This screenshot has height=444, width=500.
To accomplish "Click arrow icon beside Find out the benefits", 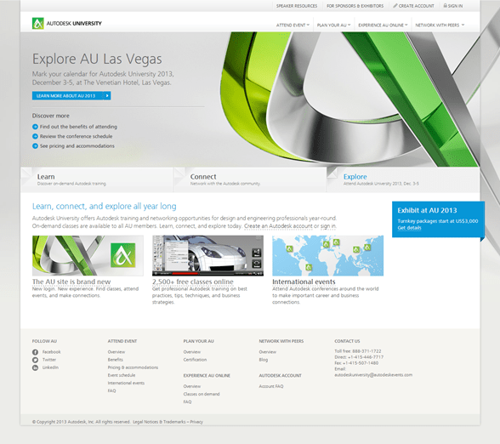I will pos(35,127).
